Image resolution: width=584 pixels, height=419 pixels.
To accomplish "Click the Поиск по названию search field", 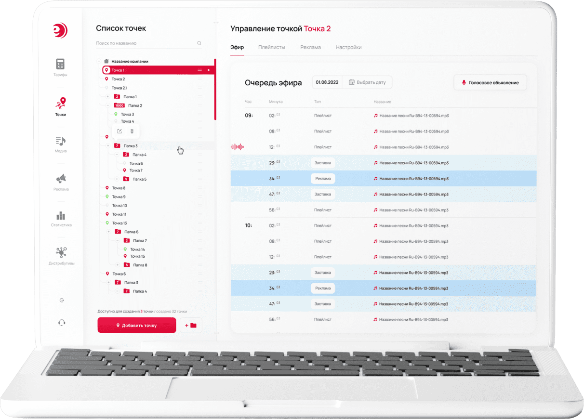I will point(145,43).
